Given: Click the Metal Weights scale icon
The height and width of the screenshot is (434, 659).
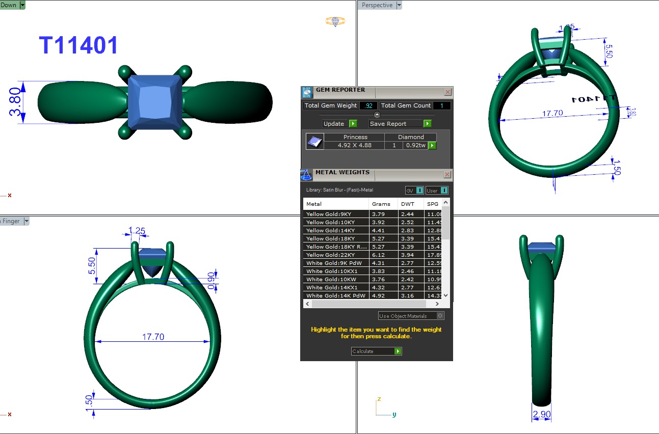Looking at the screenshot, I should tap(306, 175).
